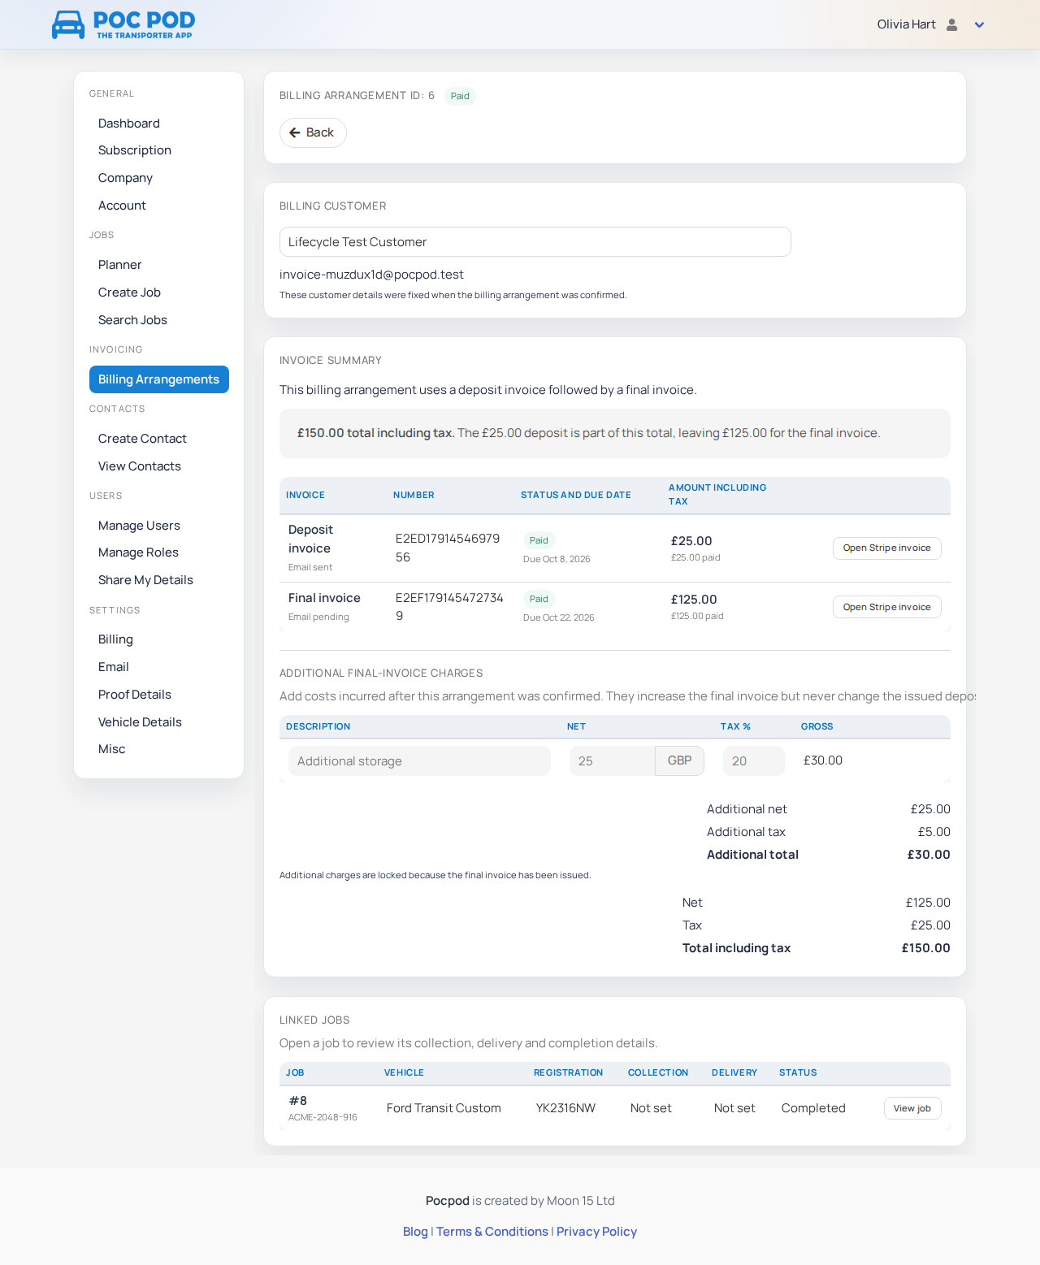Open Terms & Conditions link
This screenshot has height=1265, width=1040.
click(x=492, y=1232)
